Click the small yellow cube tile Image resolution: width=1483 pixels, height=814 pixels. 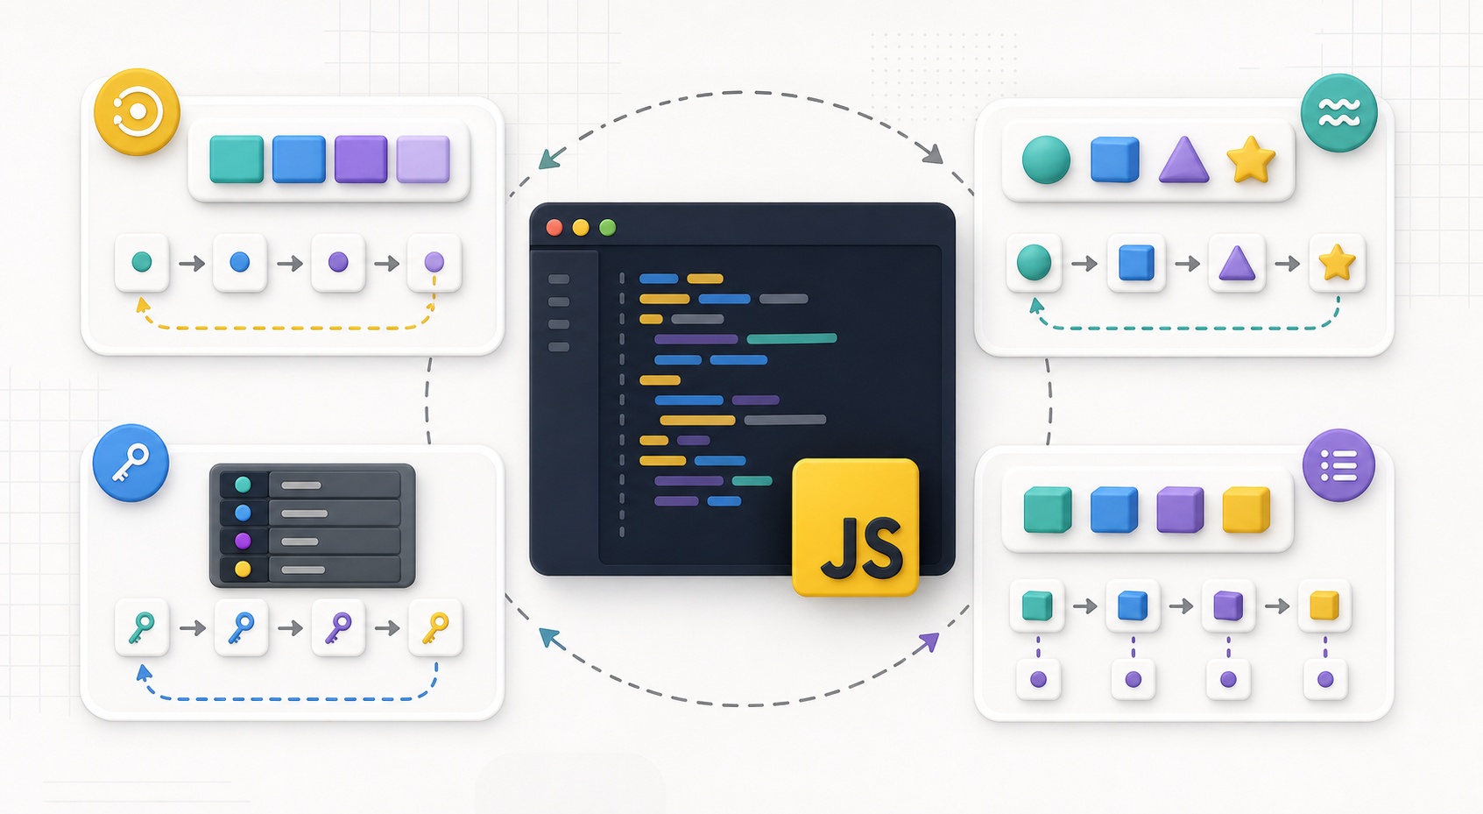click(1324, 605)
